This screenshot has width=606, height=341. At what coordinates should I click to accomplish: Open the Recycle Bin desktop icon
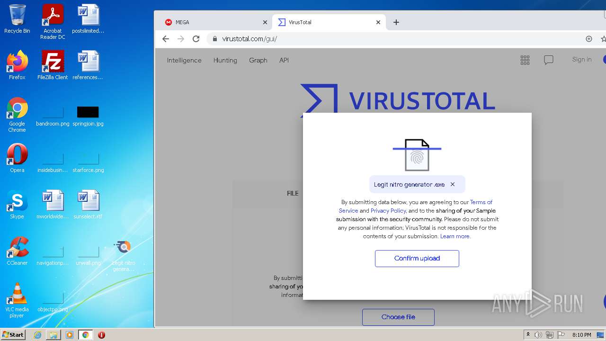[17, 19]
